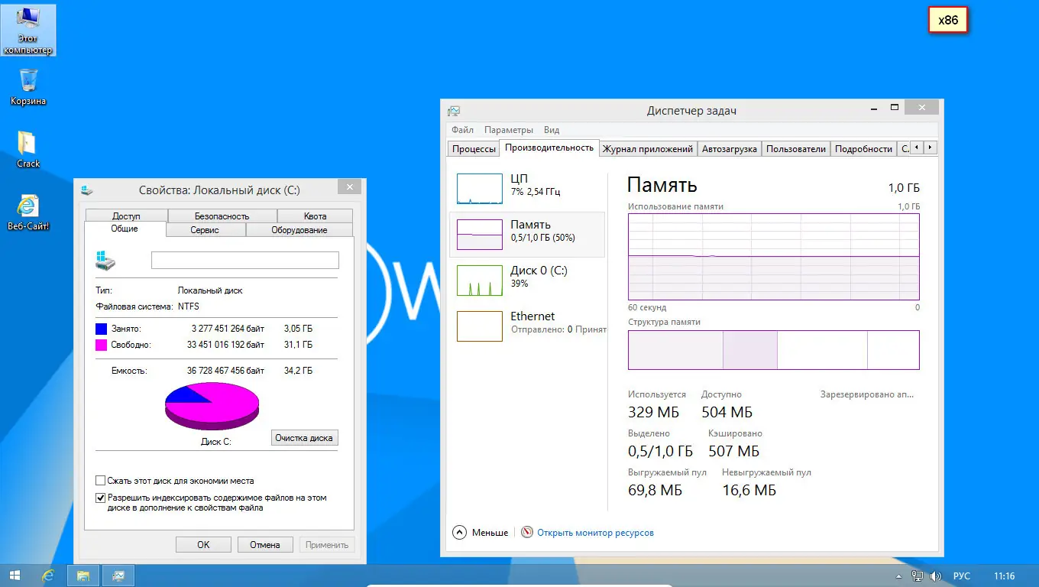Image resolution: width=1039 pixels, height=587 pixels.
Task: Switch to the Процессы tab
Action: click(x=474, y=149)
